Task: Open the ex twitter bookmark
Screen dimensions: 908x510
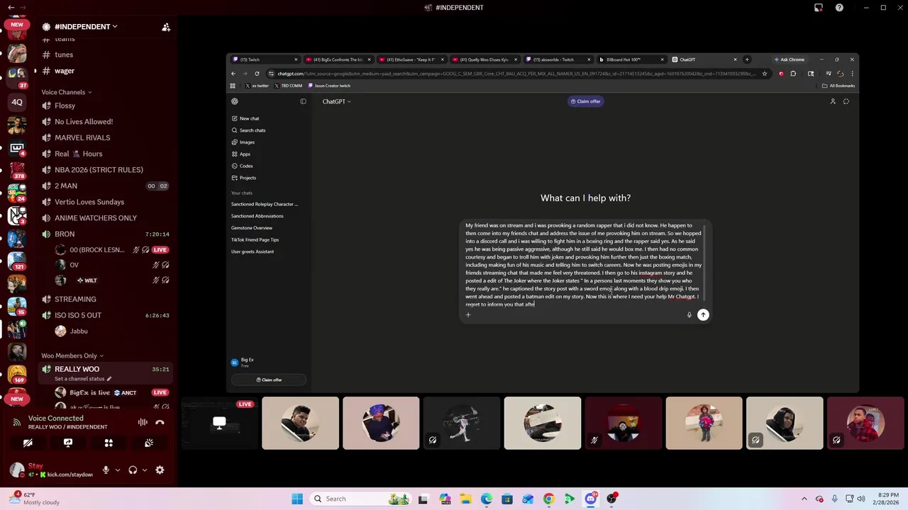Action: tap(257, 86)
